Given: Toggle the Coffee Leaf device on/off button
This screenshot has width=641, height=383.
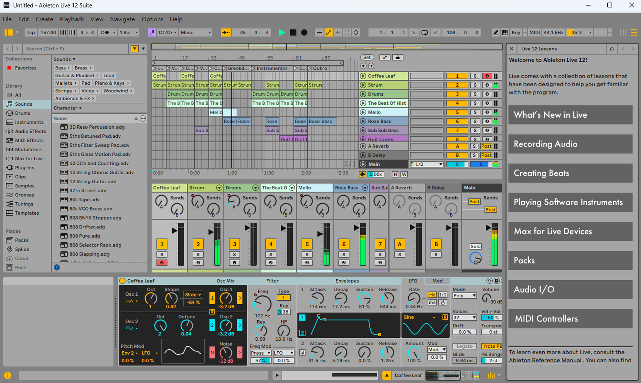Looking at the screenshot, I should click(122, 281).
